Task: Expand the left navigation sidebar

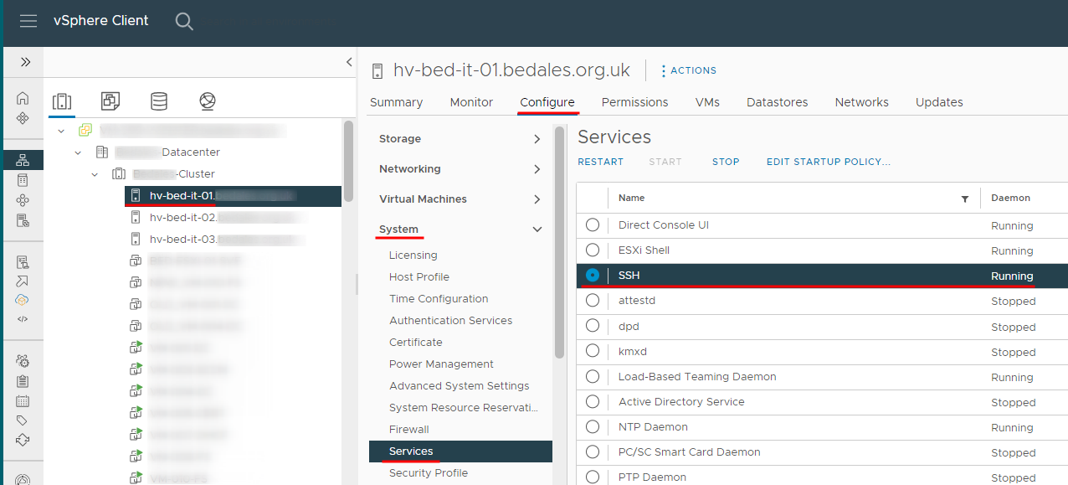Action: coord(25,62)
